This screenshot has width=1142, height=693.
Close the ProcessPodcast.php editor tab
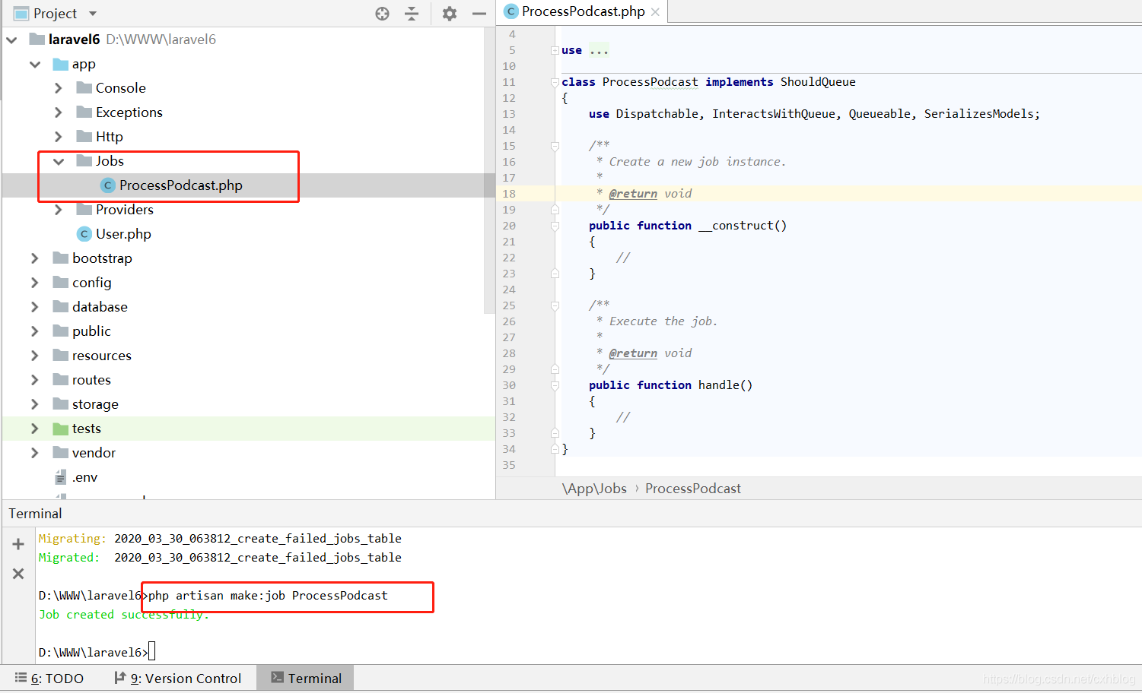(x=655, y=11)
